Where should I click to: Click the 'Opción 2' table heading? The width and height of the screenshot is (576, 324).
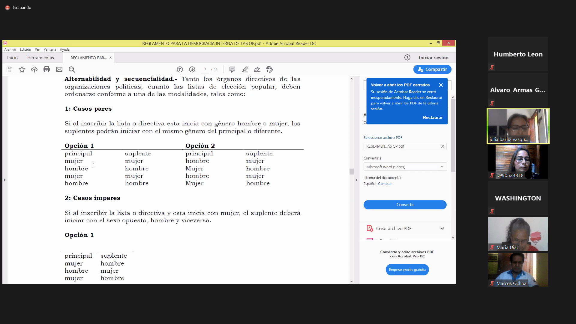tap(200, 146)
